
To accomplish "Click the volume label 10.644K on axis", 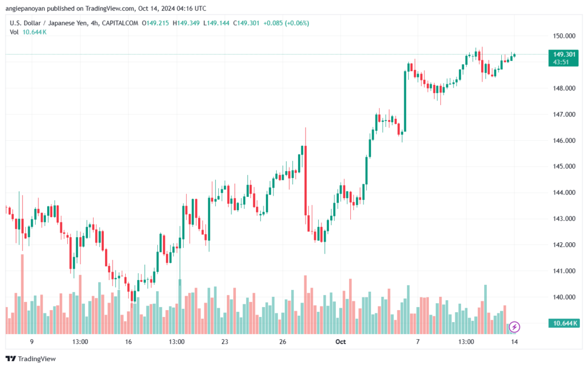I will point(563,323).
